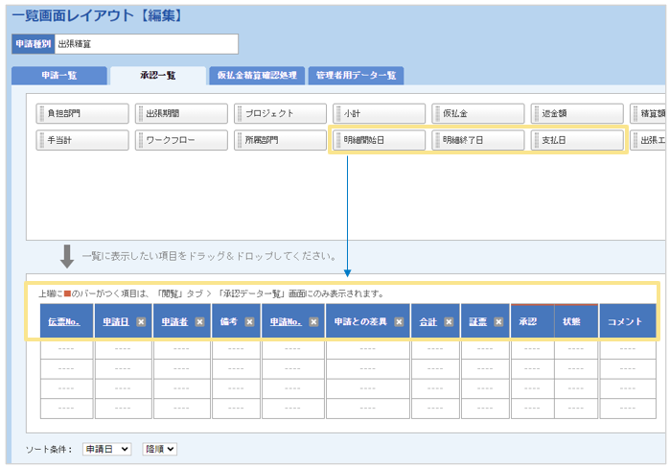Select the 負担部門 item block
Viewport: 670px width, 468px height.
pos(81,113)
